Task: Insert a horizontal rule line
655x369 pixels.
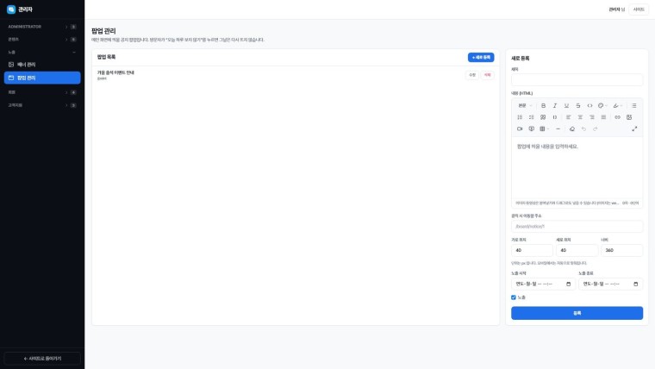Action: pyautogui.click(x=558, y=129)
